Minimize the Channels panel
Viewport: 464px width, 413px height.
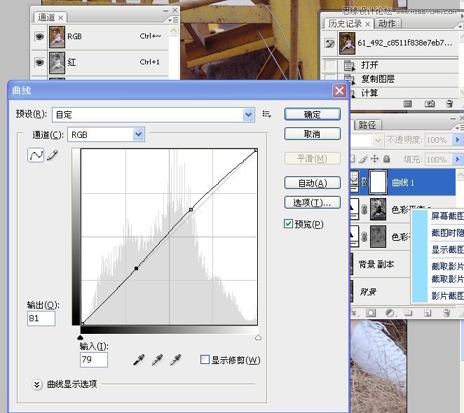pos(165,10)
